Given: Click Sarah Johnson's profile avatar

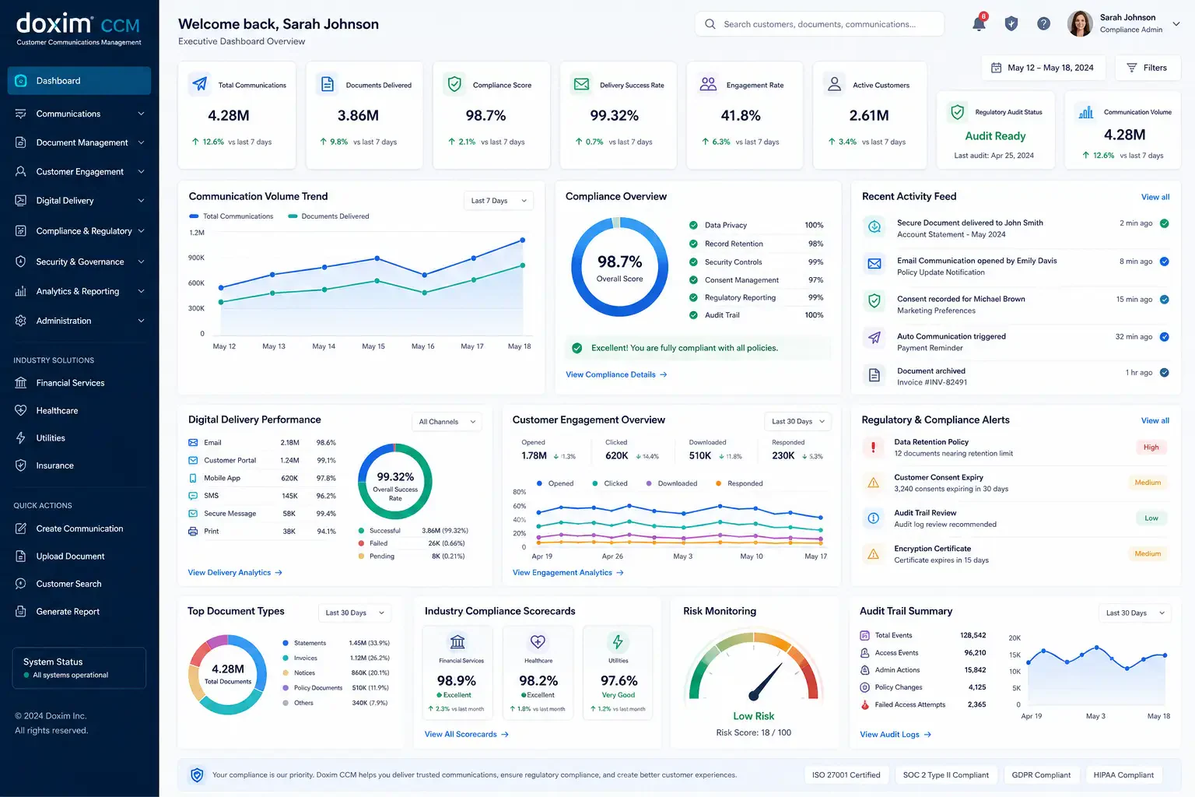Looking at the screenshot, I should pyautogui.click(x=1080, y=24).
